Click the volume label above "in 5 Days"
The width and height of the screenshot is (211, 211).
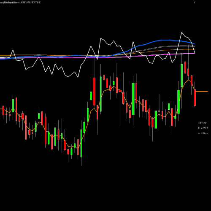click(203, 128)
